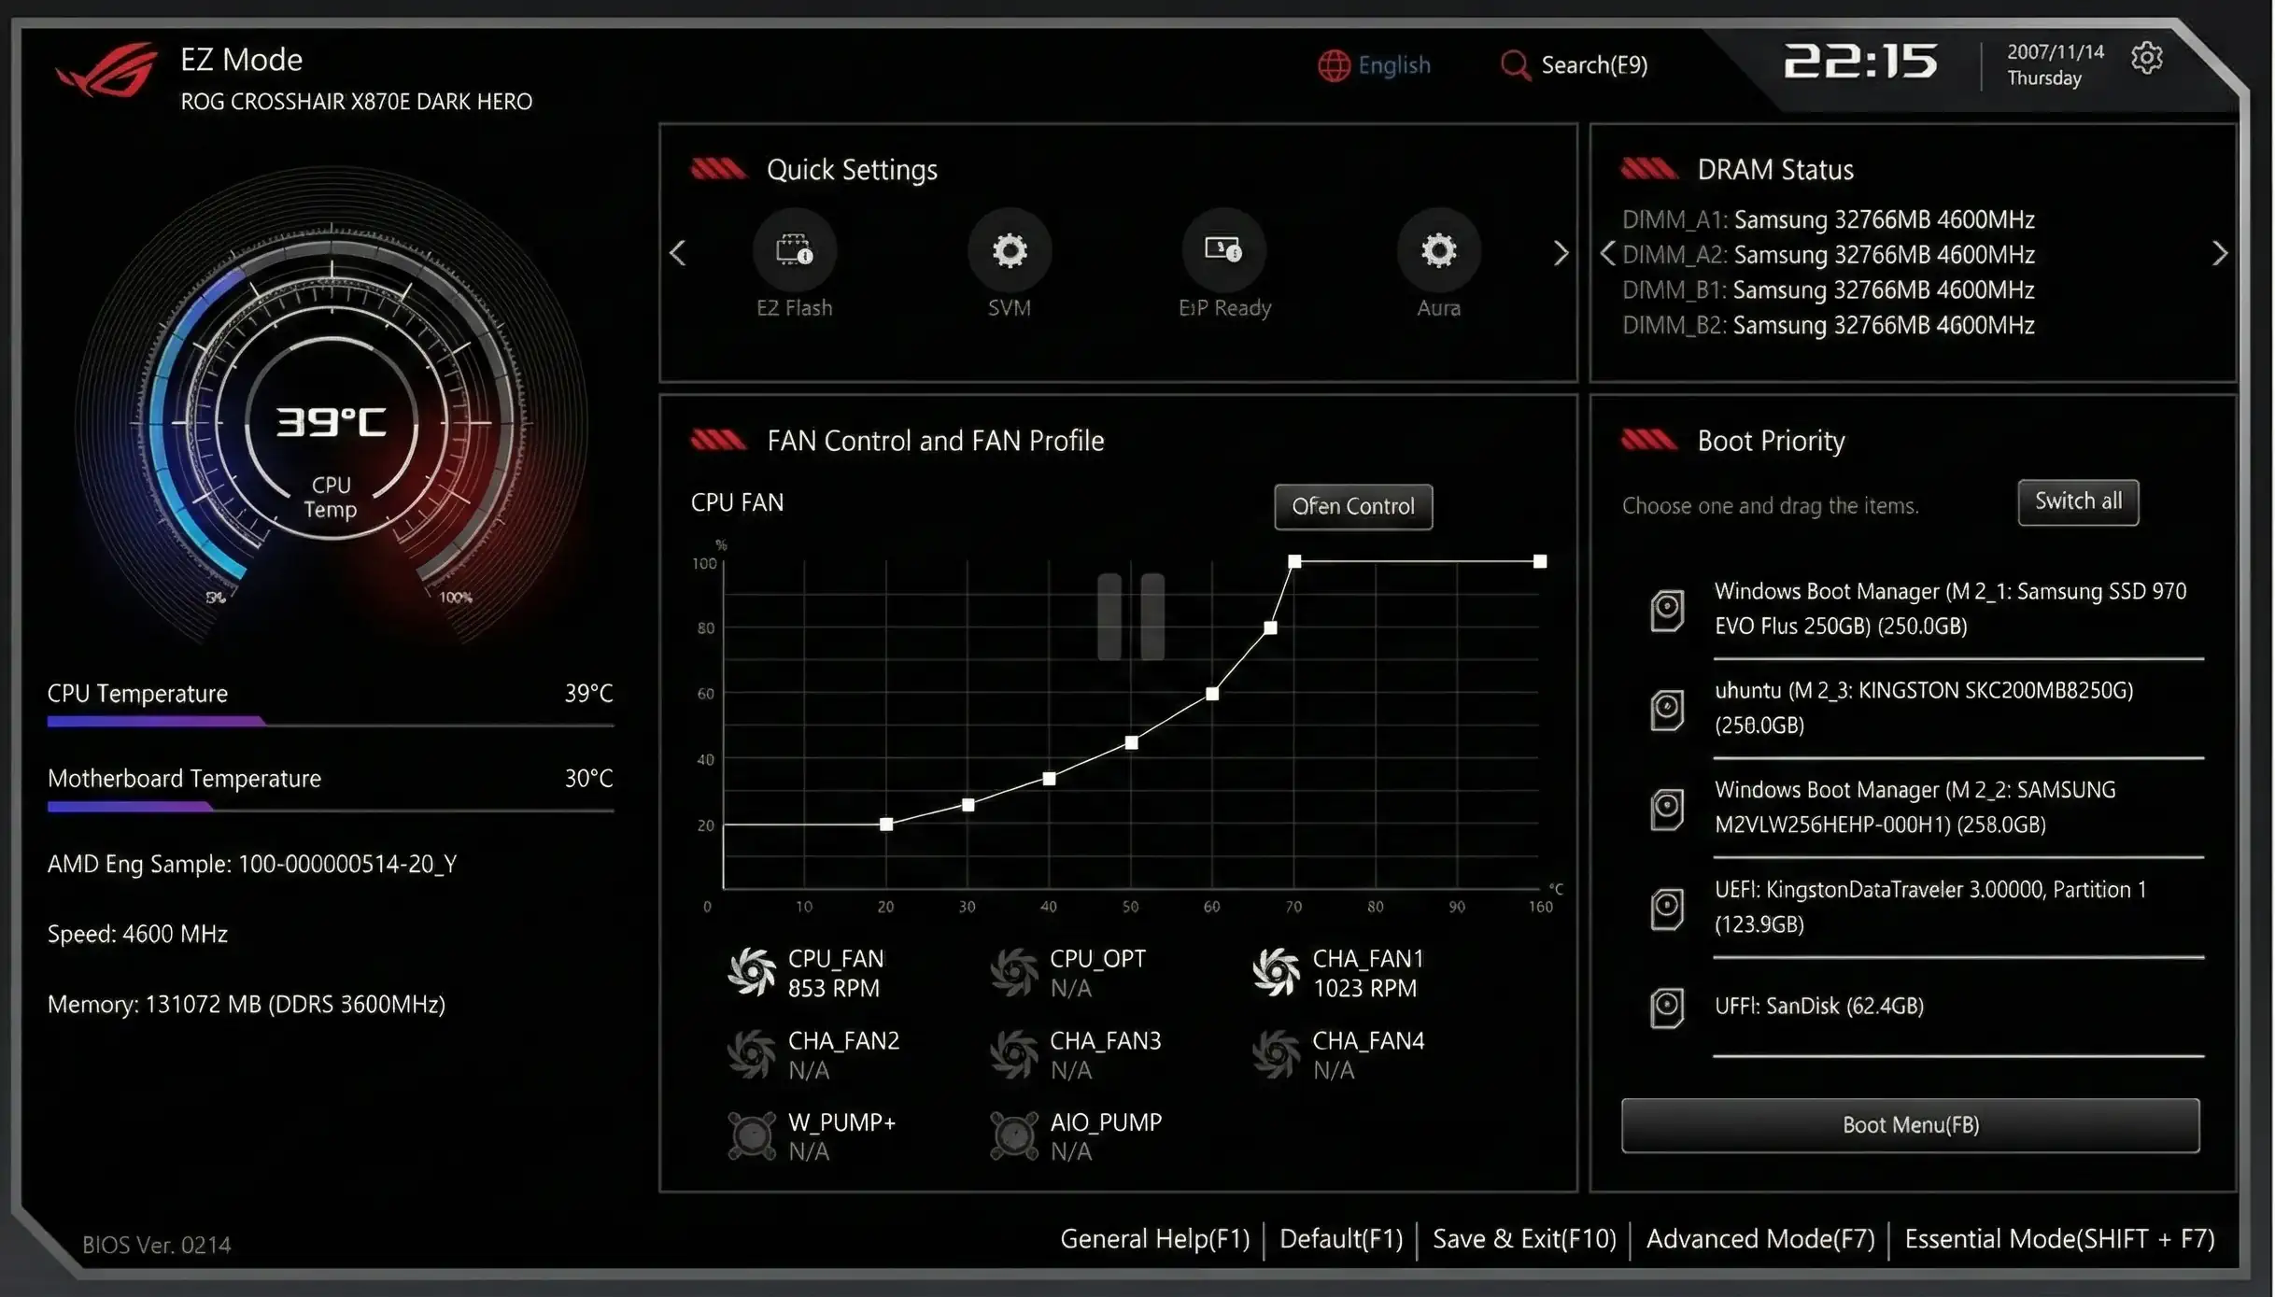The image size is (2275, 1297).
Task: Select the CHA_FAN3 fan icon
Action: tap(1014, 1054)
